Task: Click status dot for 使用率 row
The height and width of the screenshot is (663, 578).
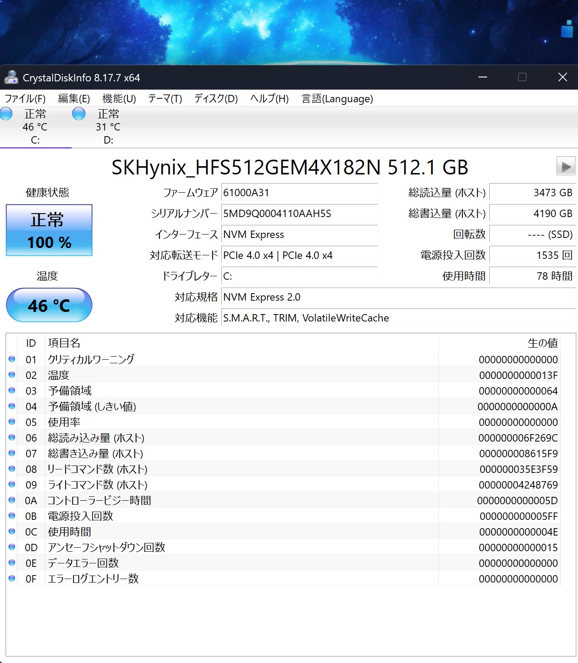Action: (x=12, y=422)
